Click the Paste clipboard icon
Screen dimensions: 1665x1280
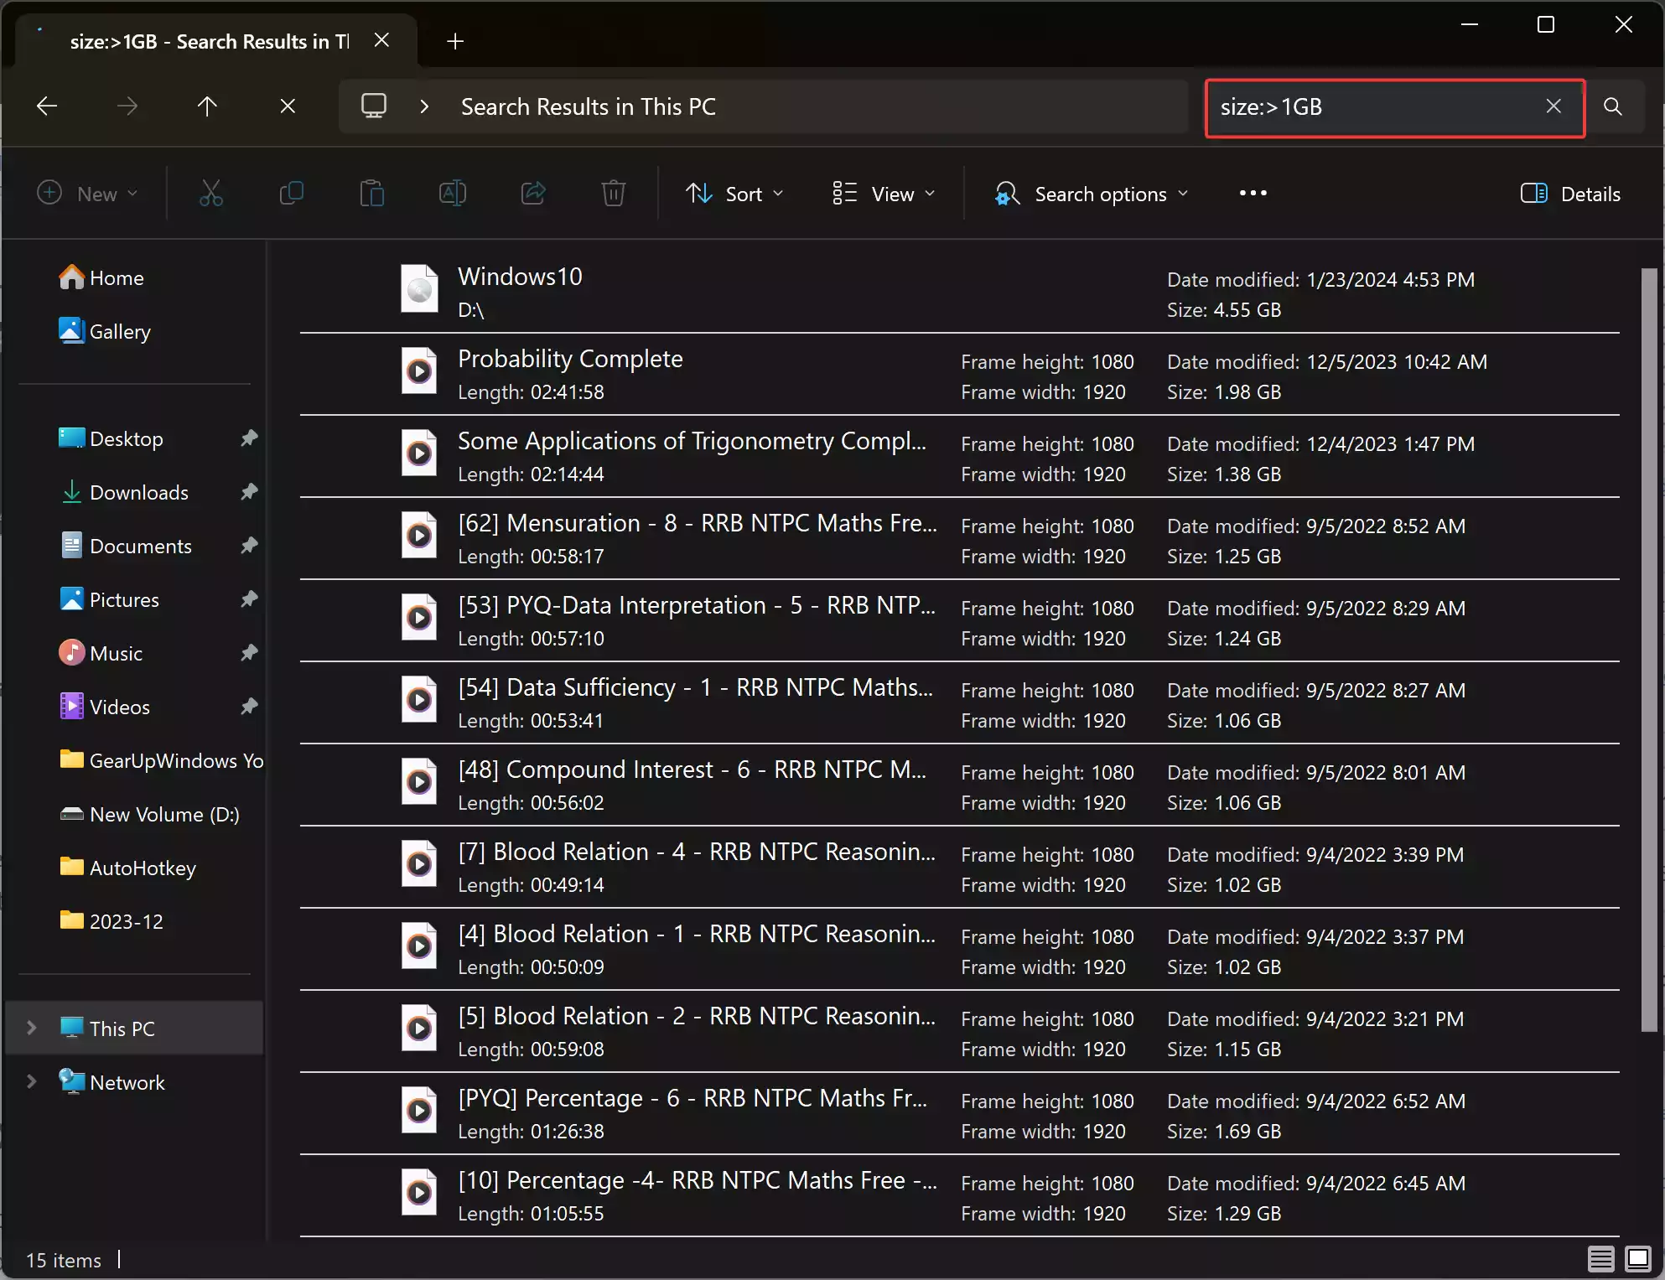(371, 194)
